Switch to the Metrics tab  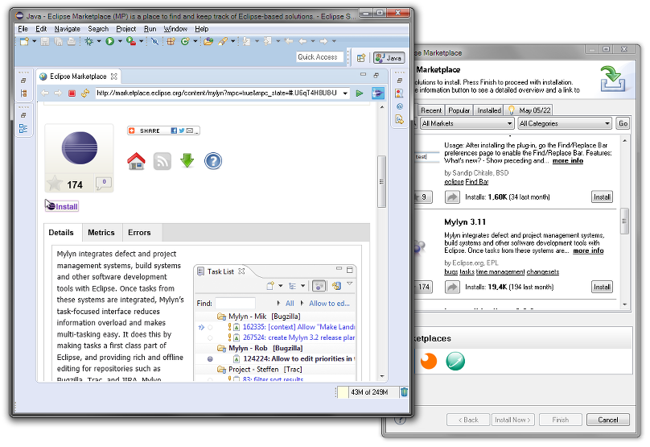[x=101, y=233]
